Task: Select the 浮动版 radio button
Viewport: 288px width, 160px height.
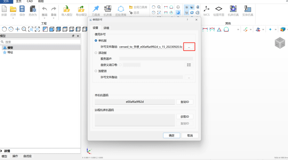Action: [96, 53]
